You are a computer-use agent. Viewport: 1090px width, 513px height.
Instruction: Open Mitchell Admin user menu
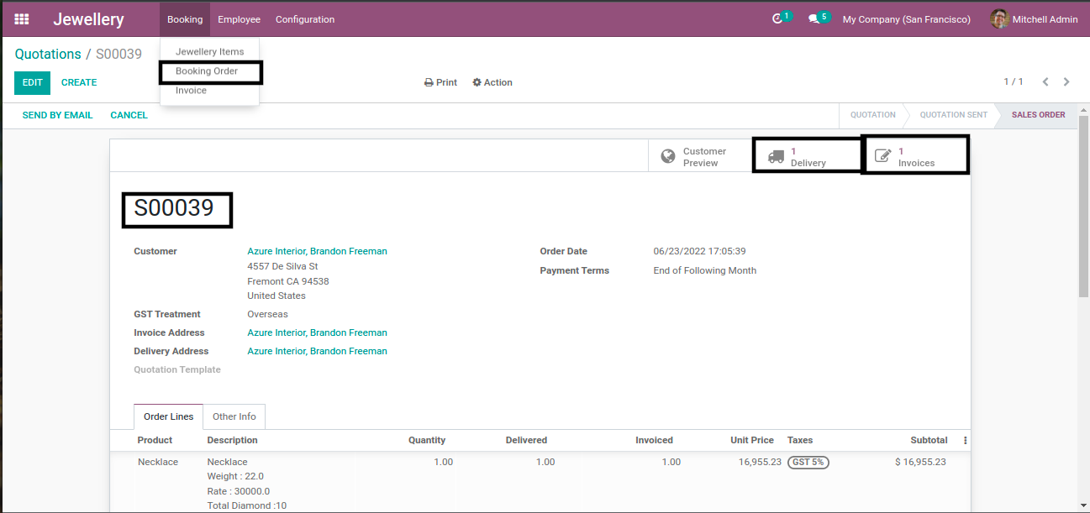[1034, 19]
